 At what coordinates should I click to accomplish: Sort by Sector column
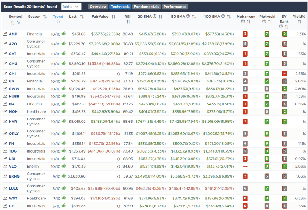pyautogui.click(x=45, y=17)
